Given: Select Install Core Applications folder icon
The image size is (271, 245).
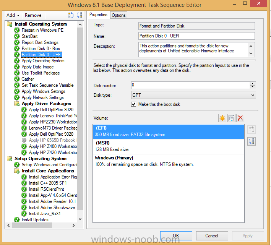Looking at the screenshot, I should point(17,171).
